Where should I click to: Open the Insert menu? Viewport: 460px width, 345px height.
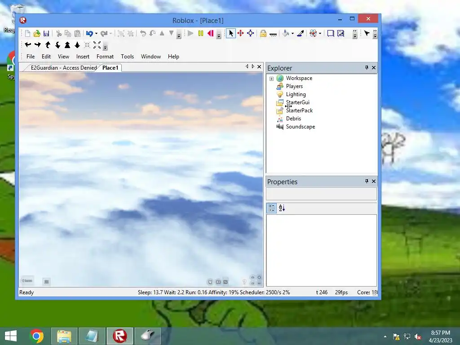[83, 57]
